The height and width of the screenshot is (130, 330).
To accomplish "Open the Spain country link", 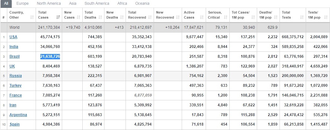I will (15, 124).
